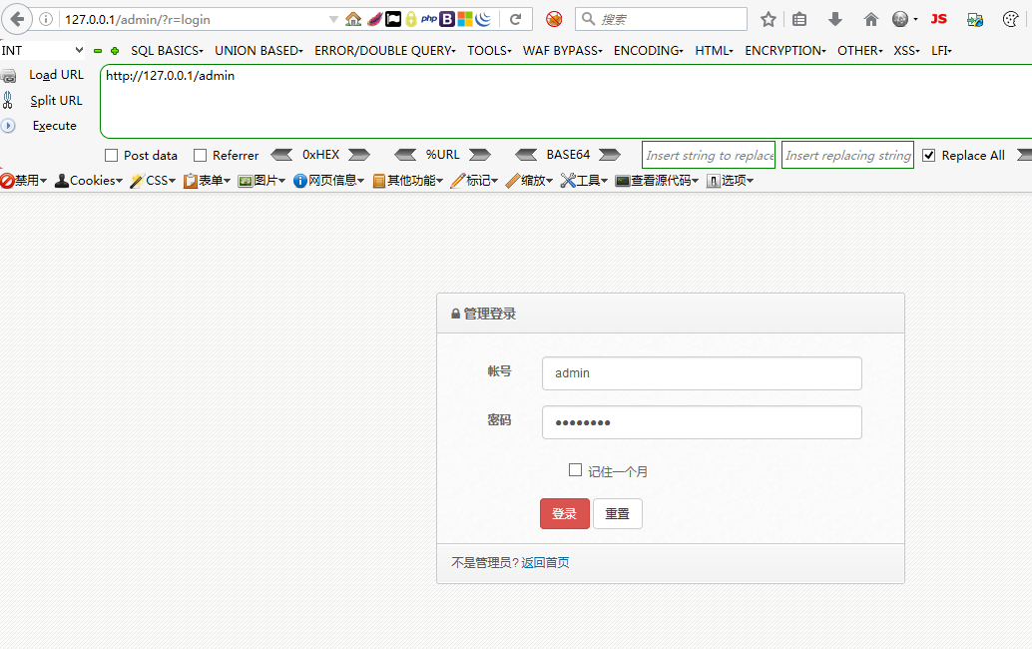
Task: Click the %URL decode left arrow
Action: pyautogui.click(x=405, y=155)
